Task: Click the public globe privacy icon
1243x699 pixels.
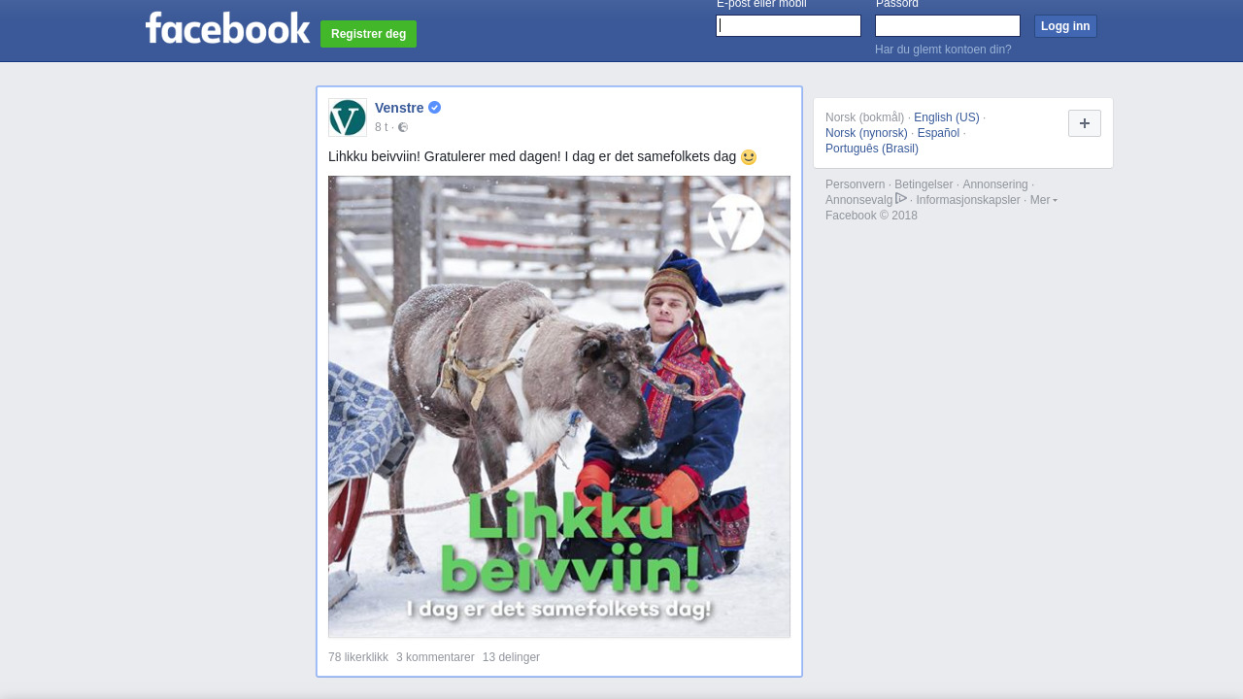Action: (403, 127)
